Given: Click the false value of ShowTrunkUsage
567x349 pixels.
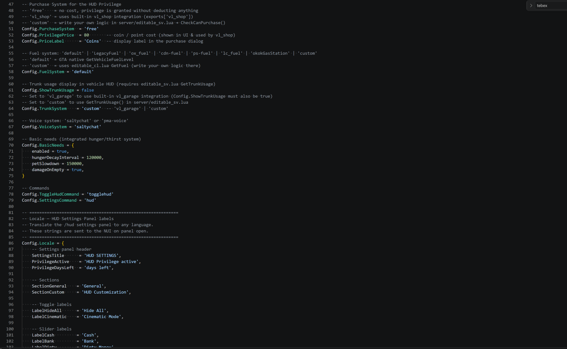Looking at the screenshot, I should (x=88, y=90).
